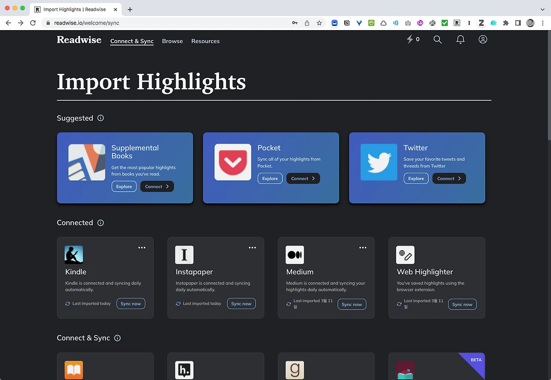Click the Instapaper app icon
551x380 pixels.
pyautogui.click(x=184, y=255)
